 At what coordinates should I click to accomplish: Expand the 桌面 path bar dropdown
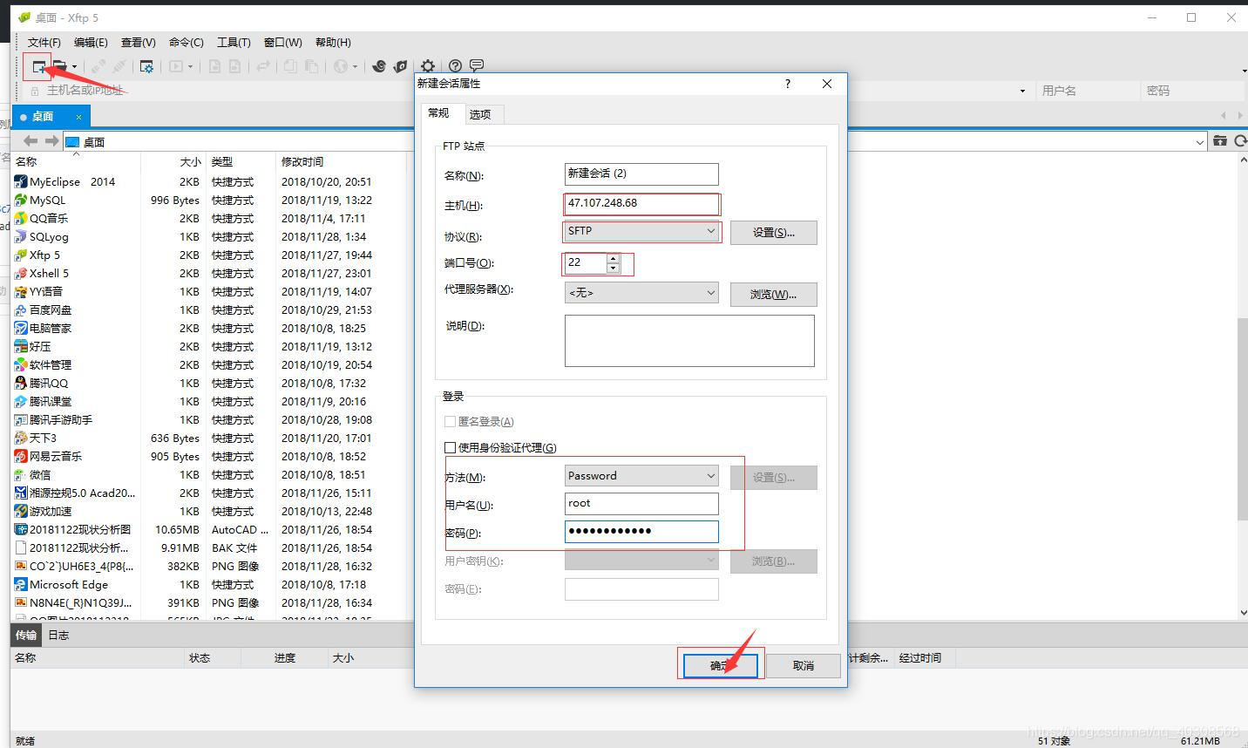pyautogui.click(x=1199, y=141)
